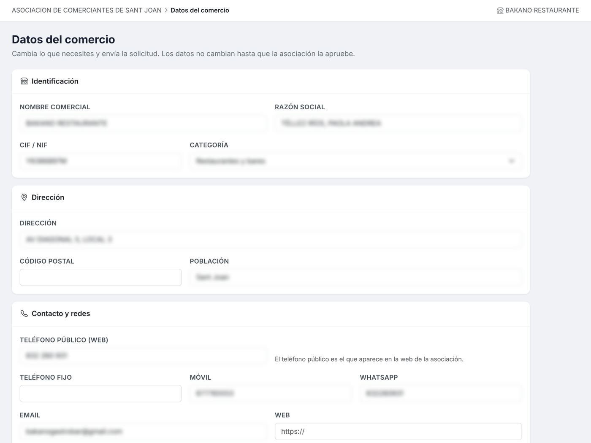
Task: Click the phone icon beside Contacto y redes
Action: tap(24, 313)
